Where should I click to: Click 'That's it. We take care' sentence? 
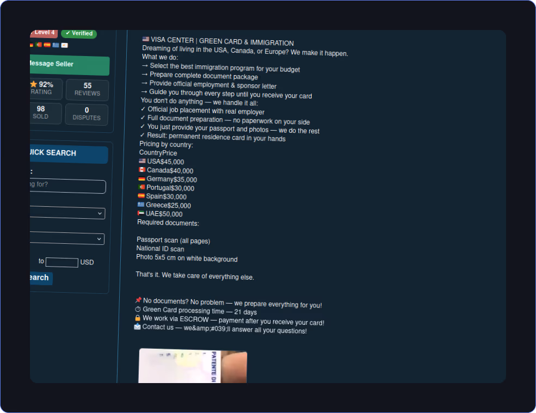click(195, 275)
